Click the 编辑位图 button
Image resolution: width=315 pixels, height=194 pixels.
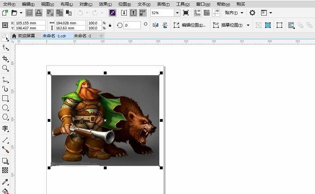click(190, 25)
